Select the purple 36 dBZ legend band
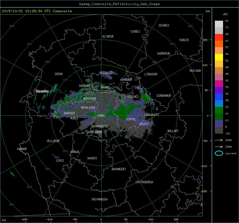 click(x=219, y=90)
